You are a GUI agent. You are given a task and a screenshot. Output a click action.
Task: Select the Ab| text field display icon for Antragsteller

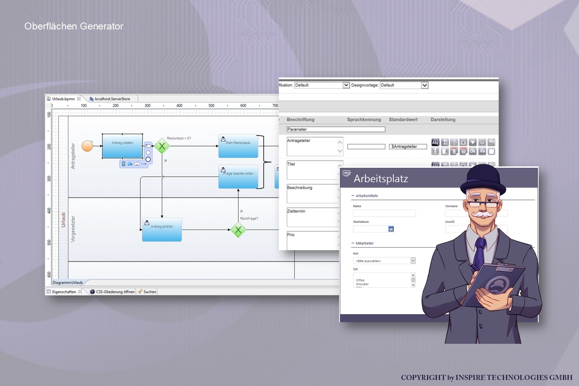click(435, 142)
